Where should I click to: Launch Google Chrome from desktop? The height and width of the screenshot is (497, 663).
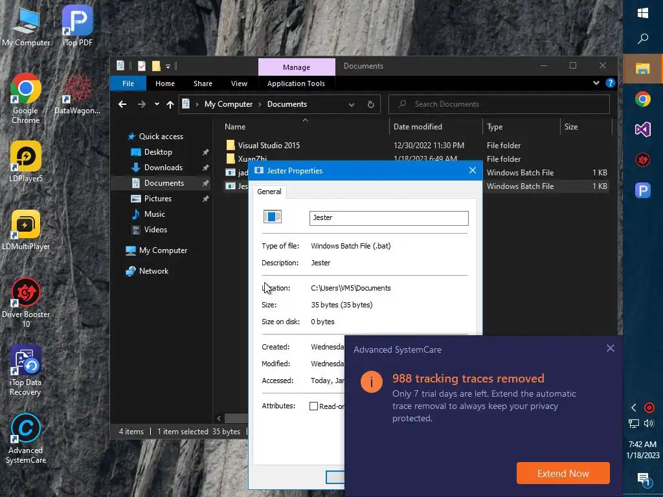coord(26,98)
